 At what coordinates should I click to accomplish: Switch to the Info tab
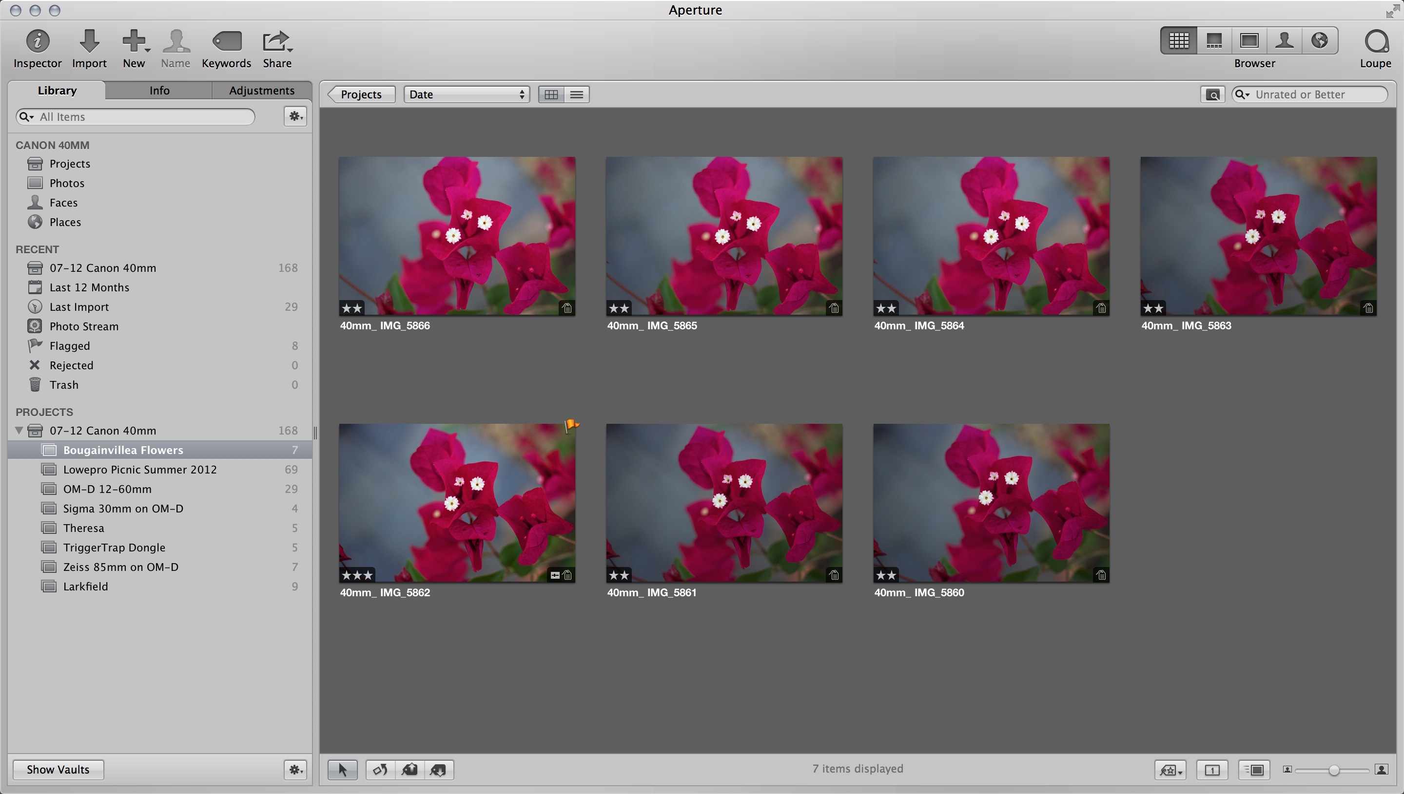click(159, 91)
